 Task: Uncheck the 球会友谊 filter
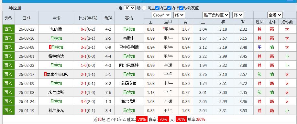point(181,8)
